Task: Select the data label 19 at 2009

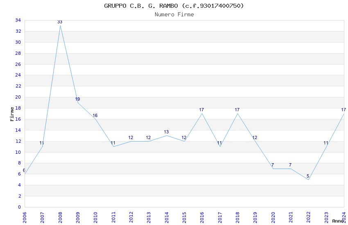Action: point(77,99)
